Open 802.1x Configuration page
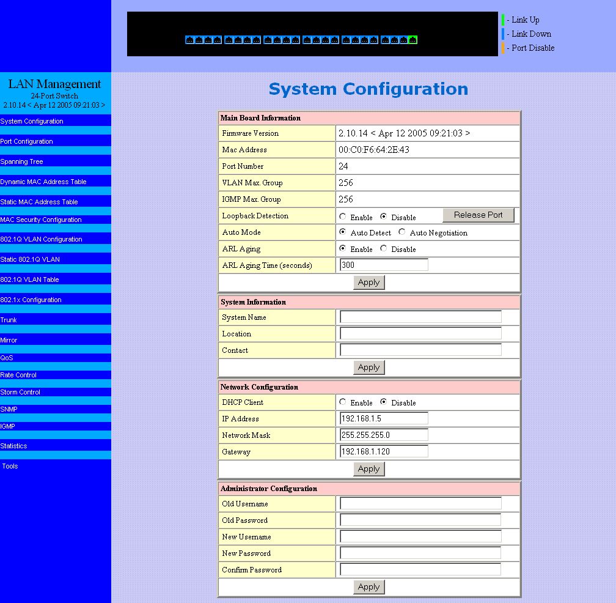This screenshot has width=616, height=603. pos(31,300)
